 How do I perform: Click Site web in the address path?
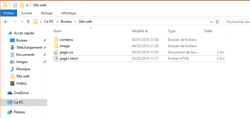pyautogui.click(x=85, y=22)
